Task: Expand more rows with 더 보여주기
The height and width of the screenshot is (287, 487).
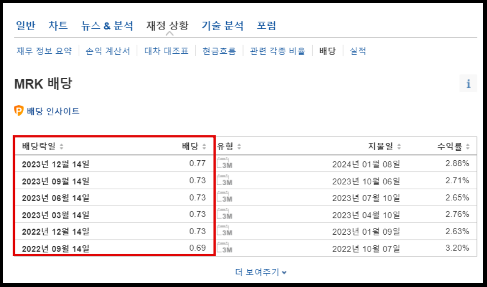Action: pyautogui.click(x=261, y=272)
